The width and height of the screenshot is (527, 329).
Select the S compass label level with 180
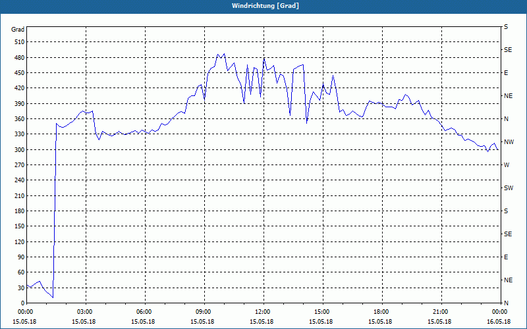pyautogui.click(x=506, y=211)
